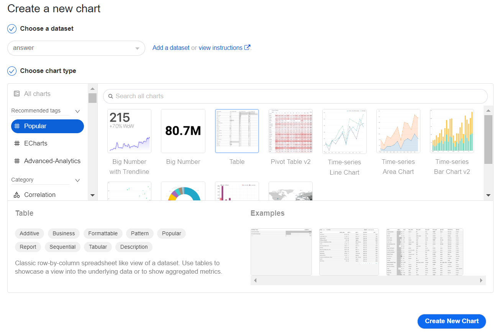This screenshot has height=332, width=497.
Task: Select the Time-series Area Chart thumbnail
Action: point(398,131)
